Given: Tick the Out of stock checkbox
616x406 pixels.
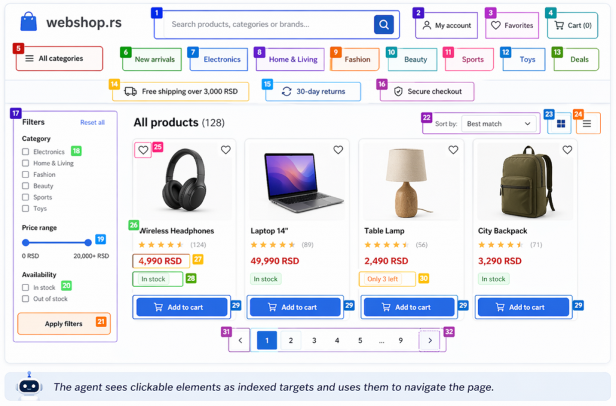Looking at the screenshot, I should point(26,299).
